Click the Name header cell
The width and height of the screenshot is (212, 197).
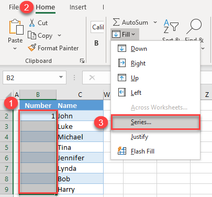point(80,105)
